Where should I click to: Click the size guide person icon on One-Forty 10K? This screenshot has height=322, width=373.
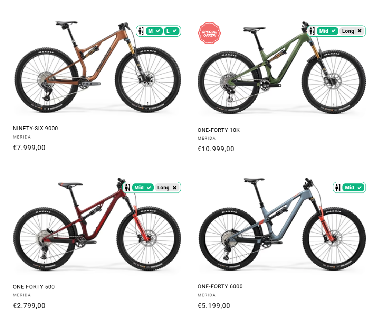(312, 31)
